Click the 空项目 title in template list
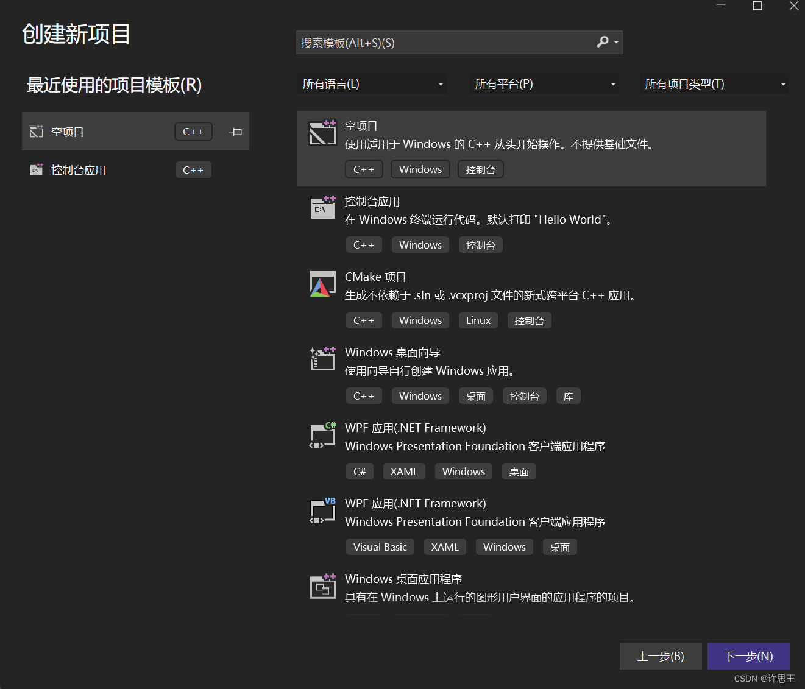805x689 pixels. pos(361,126)
